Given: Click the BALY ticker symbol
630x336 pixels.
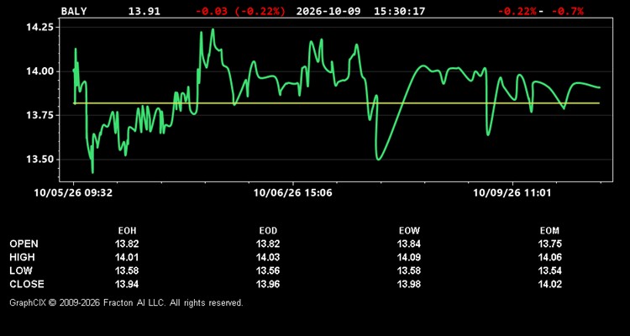Looking at the screenshot, I should pos(74,11).
